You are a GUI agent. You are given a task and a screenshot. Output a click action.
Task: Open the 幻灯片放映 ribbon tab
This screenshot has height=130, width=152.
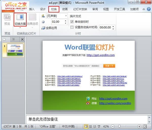tap(80, 9)
